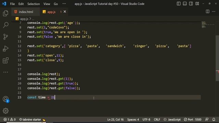Change encoding via UTF-8
The height and width of the screenshot is (123, 219).
146,120
